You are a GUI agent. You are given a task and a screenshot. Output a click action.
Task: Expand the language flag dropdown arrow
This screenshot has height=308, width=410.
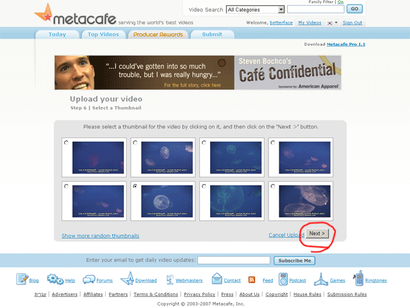point(336,23)
